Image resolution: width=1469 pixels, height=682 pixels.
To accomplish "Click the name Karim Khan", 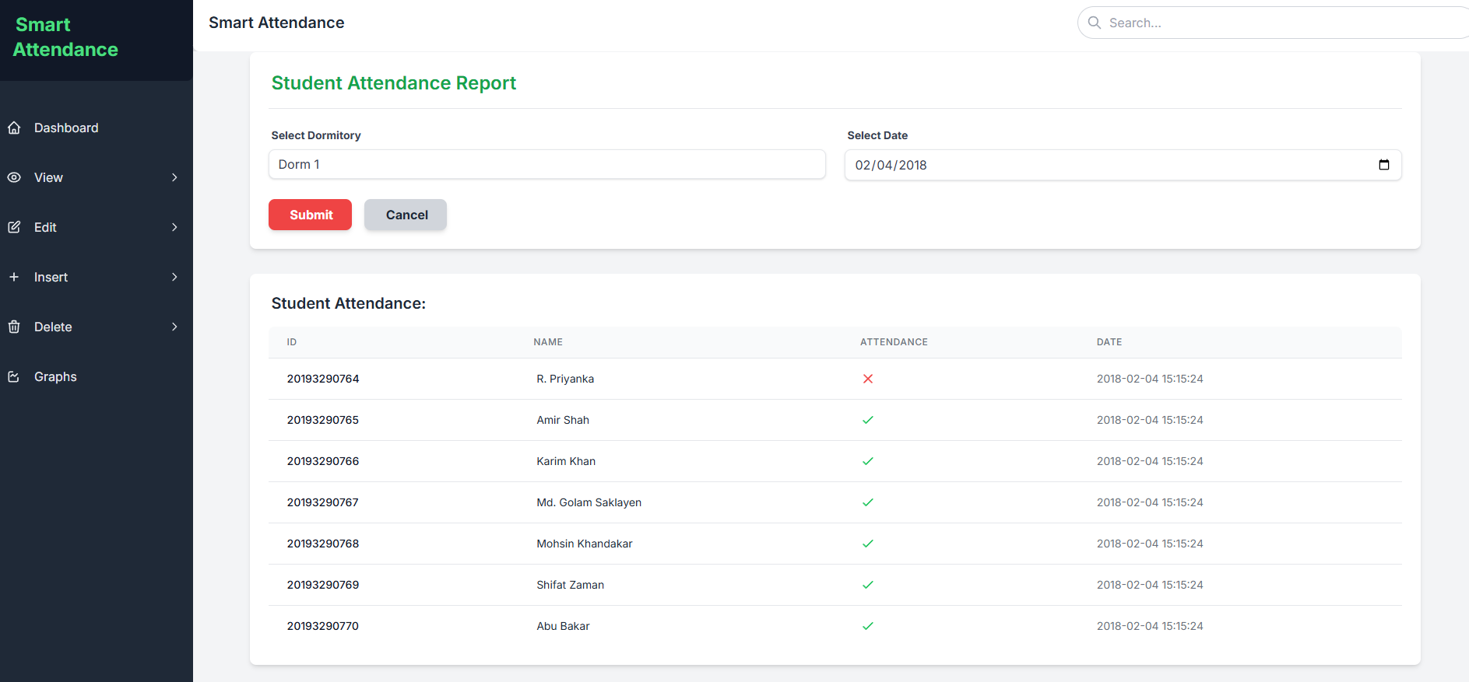I will point(566,461).
